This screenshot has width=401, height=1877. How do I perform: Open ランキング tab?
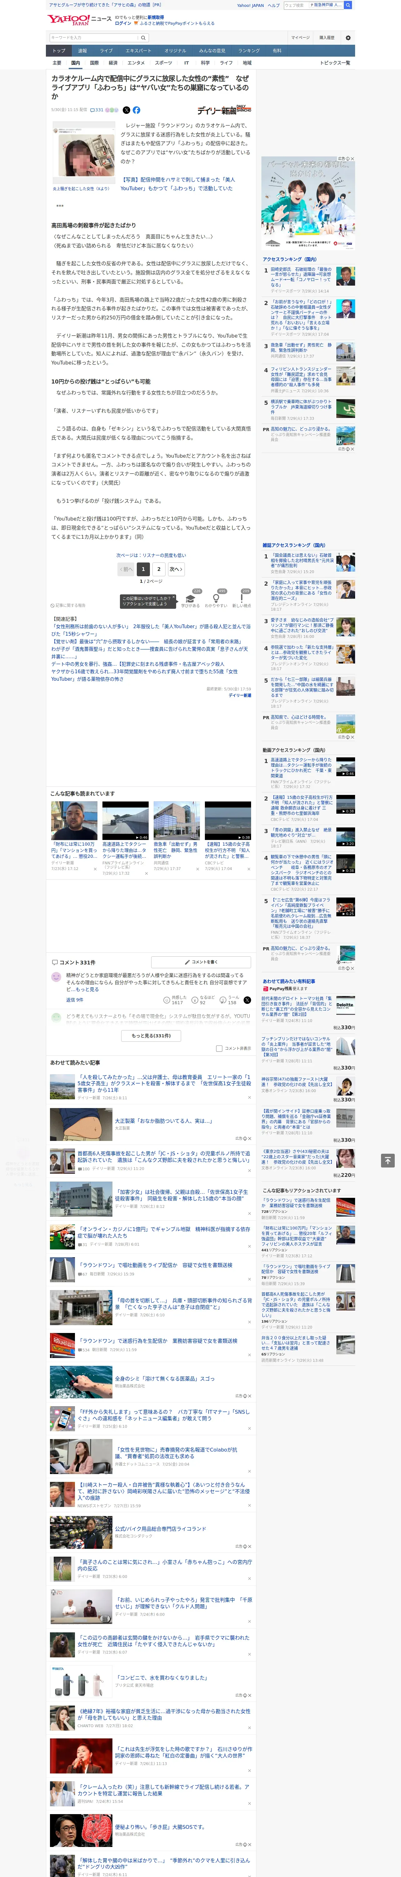pyautogui.click(x=249, y=51)
